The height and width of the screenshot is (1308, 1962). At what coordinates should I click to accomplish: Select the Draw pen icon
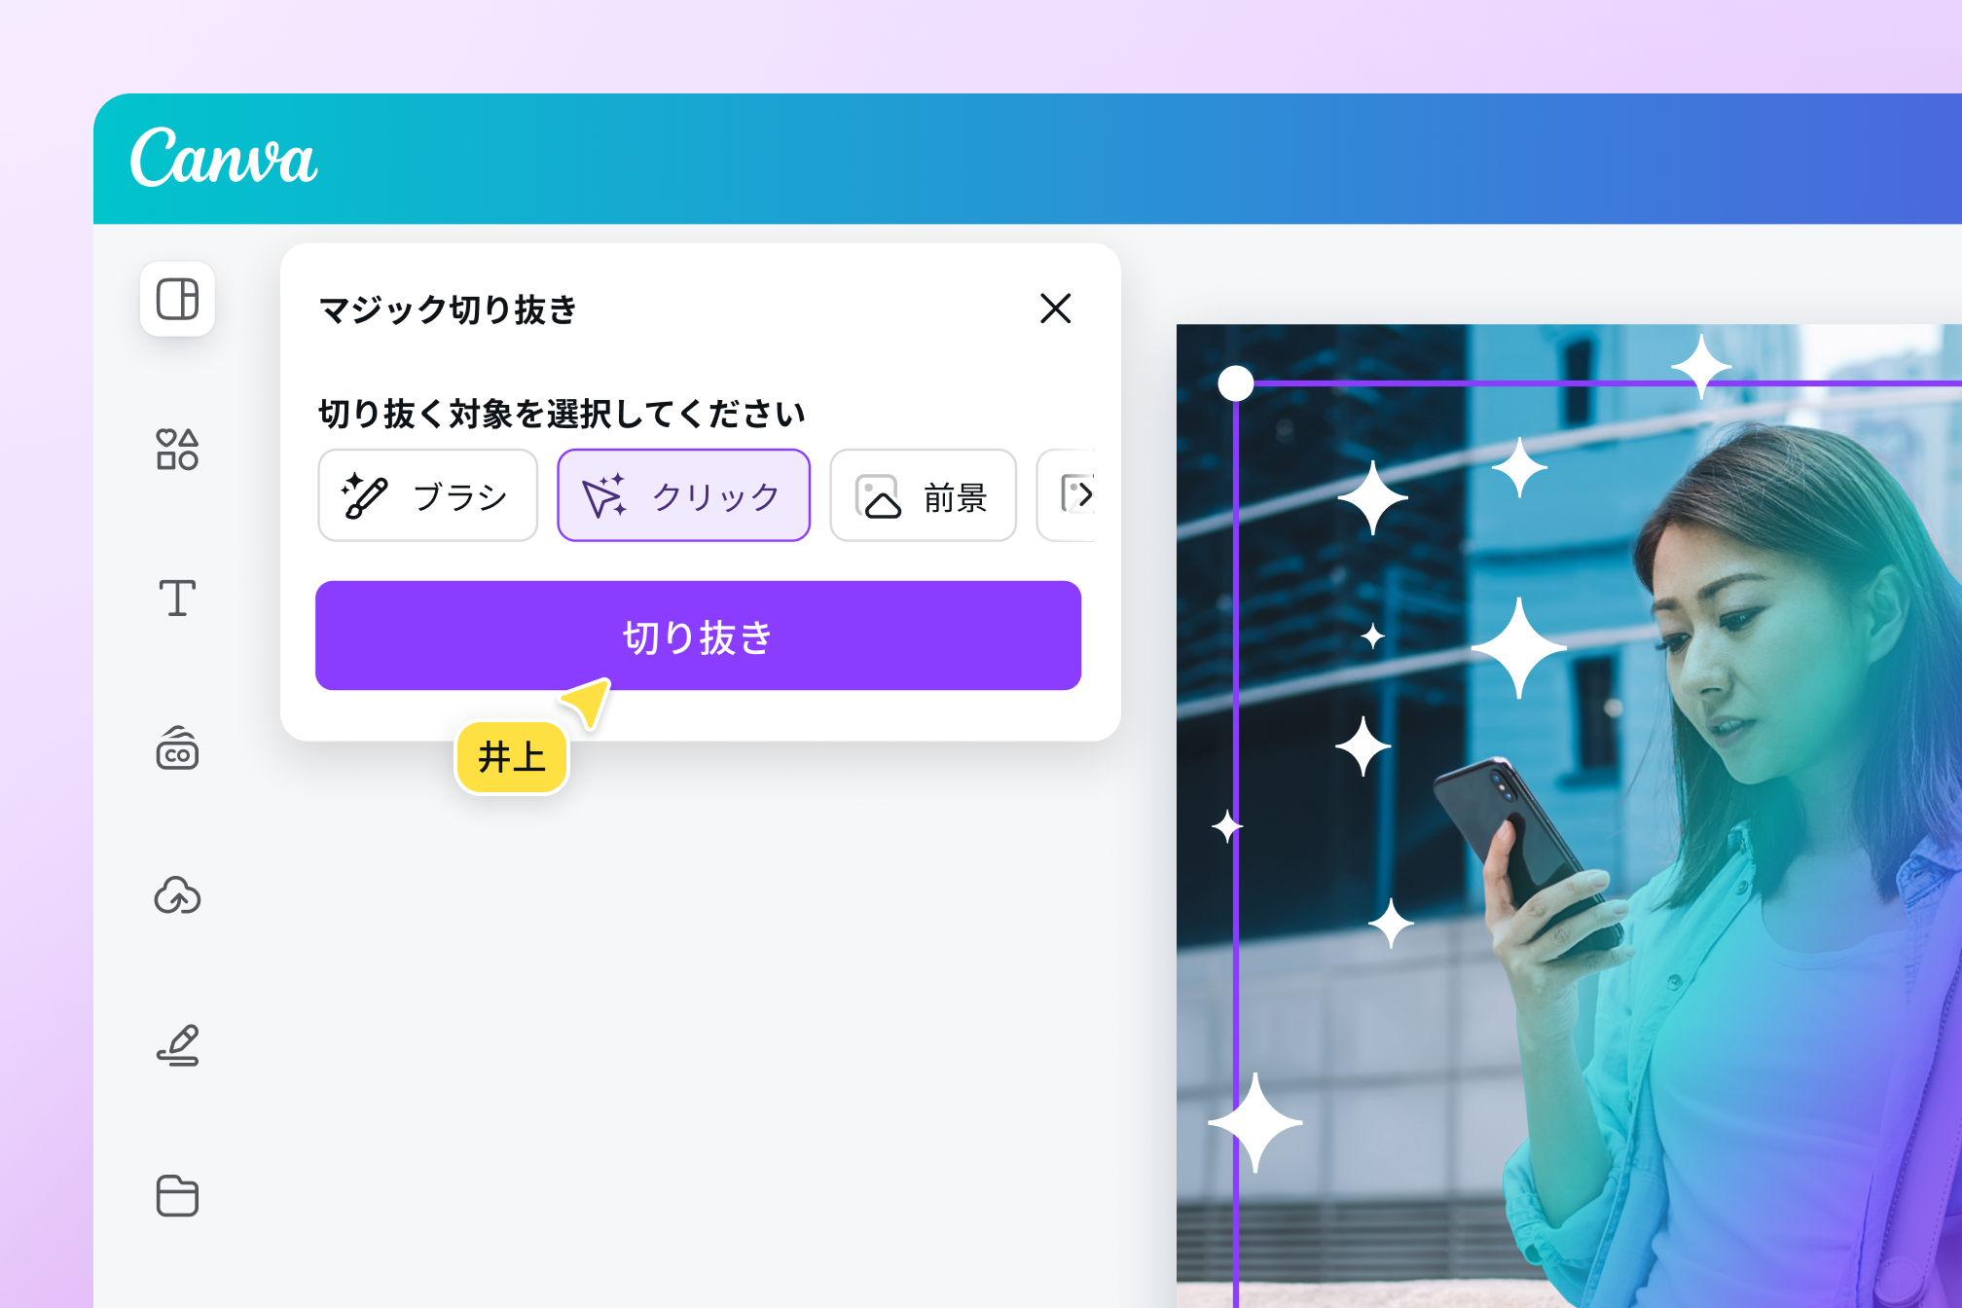(177, 1045)
